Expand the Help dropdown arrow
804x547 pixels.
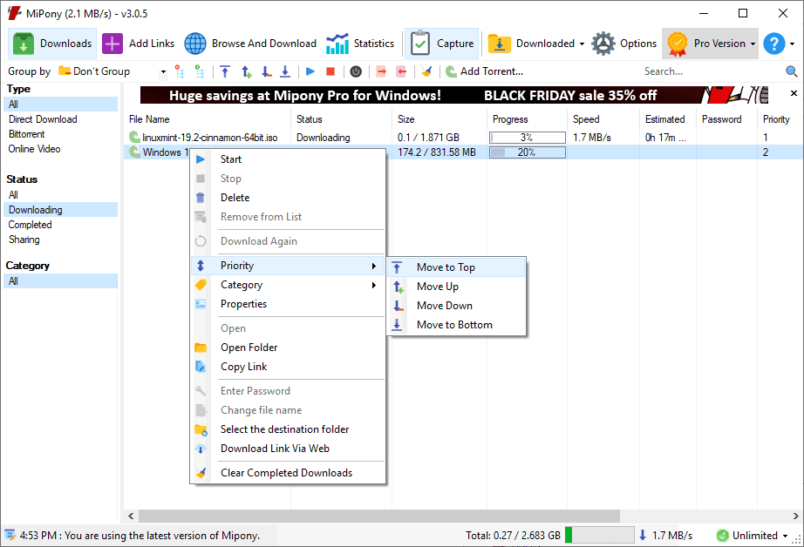(792, 44)
